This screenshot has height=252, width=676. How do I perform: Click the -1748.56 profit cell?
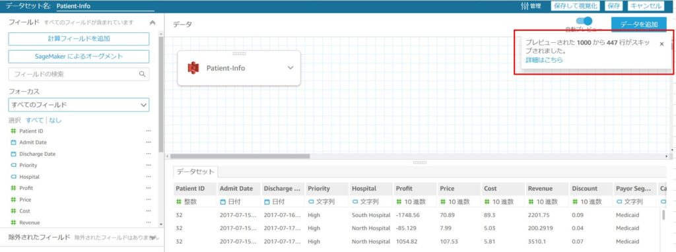coord(407,215)
